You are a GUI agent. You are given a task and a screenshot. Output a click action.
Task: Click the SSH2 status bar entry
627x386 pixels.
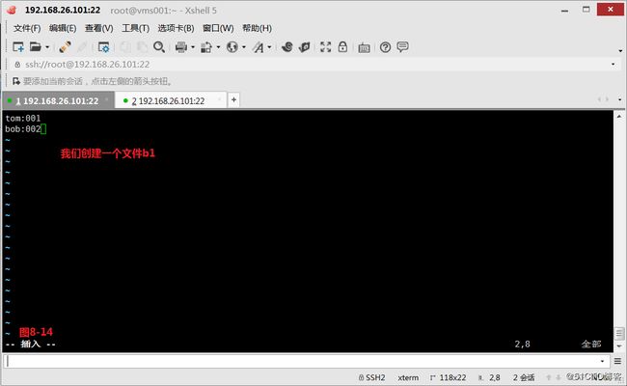pos(372,377)
